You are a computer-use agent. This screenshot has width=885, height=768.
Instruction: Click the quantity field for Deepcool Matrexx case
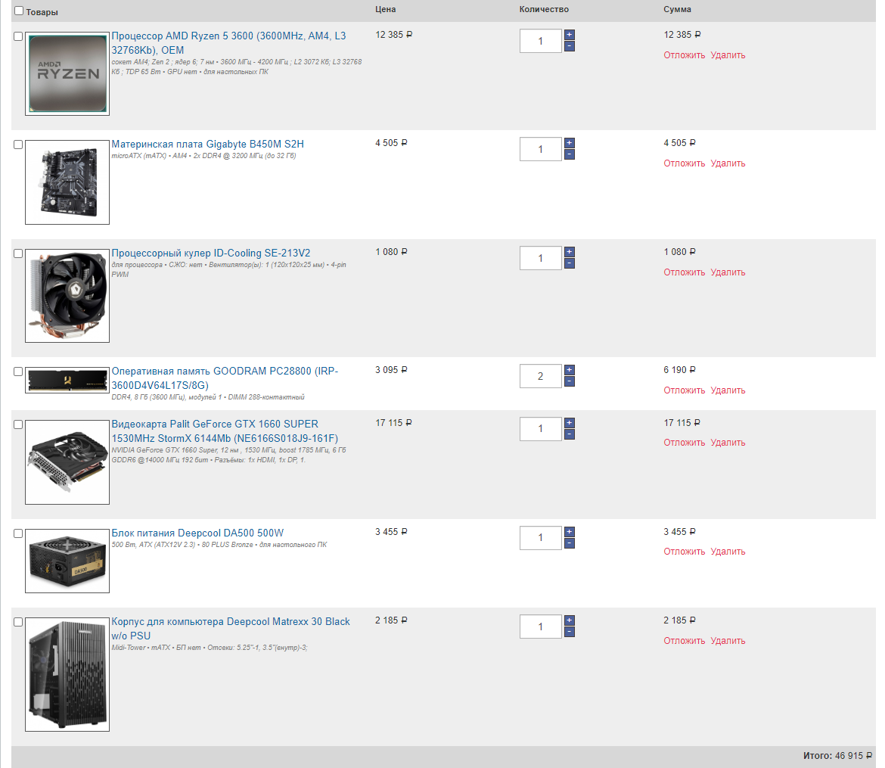(x=541, y=627)
